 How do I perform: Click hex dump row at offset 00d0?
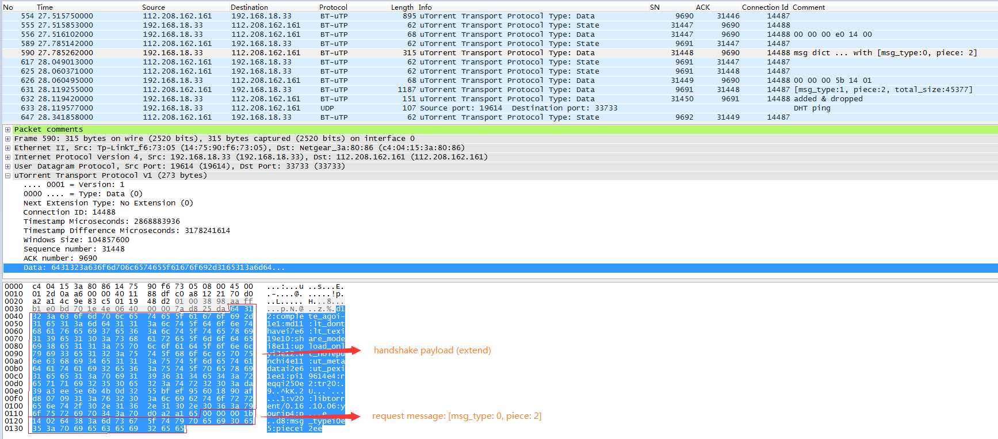(174, 384)
